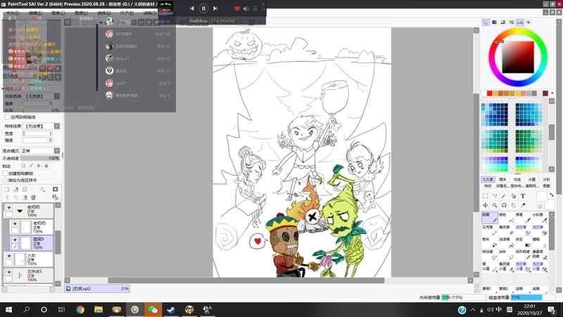This screenshot has width=563, height=317.
Task: Switch to the 水墨 brush tab
Action: (532, 180)
